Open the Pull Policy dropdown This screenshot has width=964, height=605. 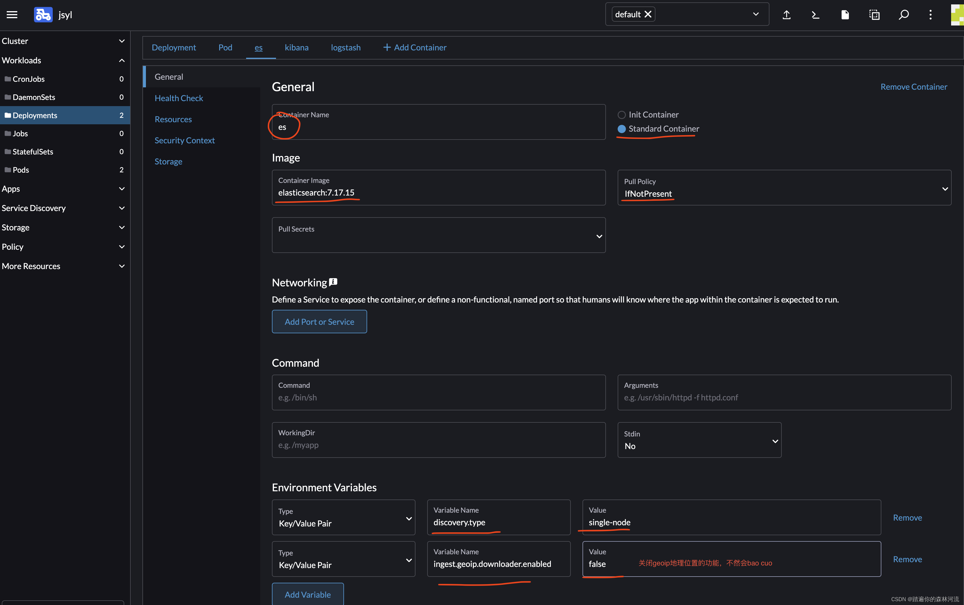tap(784, 188)
